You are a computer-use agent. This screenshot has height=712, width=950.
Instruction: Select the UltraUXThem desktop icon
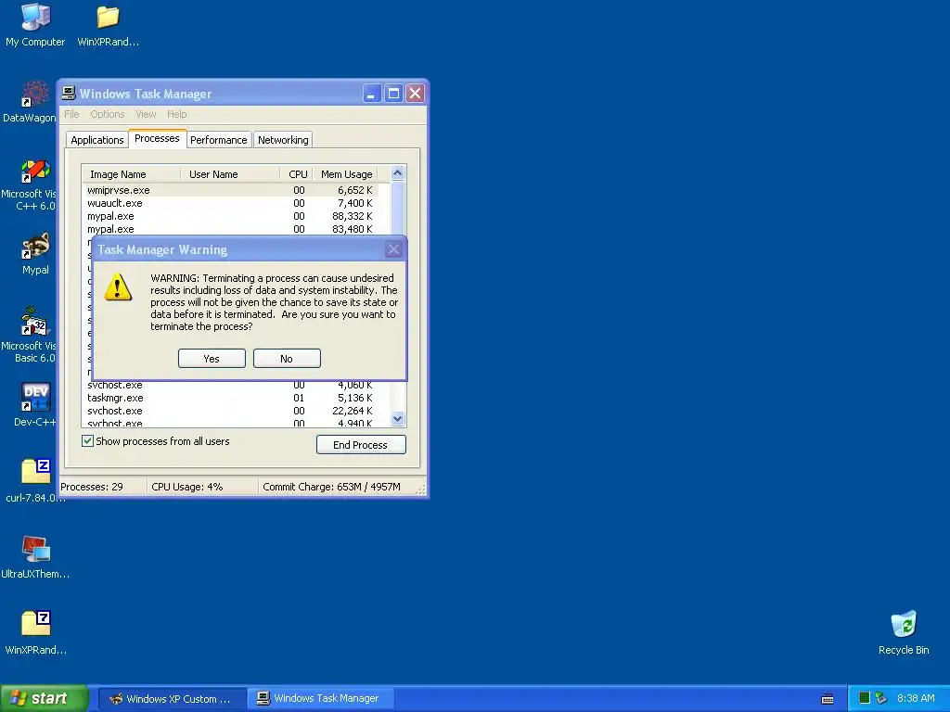point(35,557)
